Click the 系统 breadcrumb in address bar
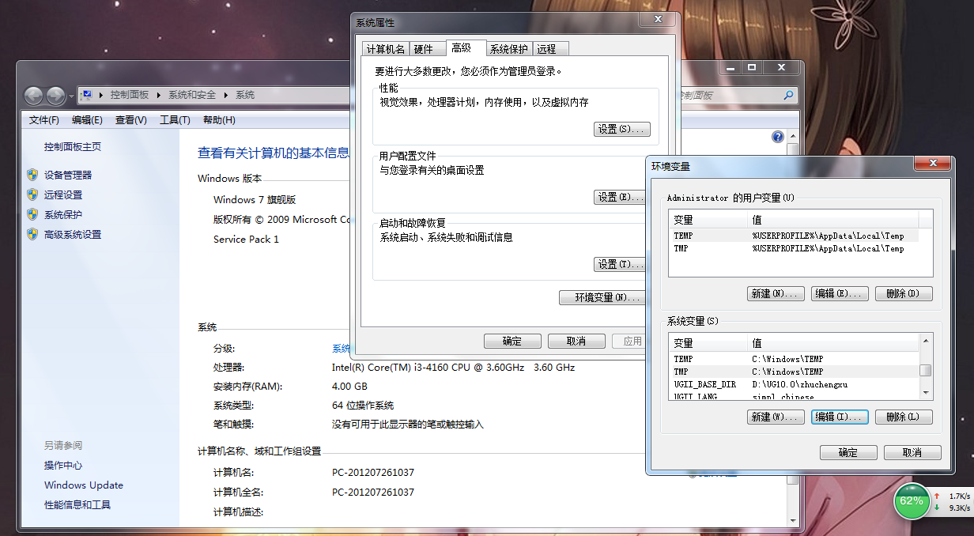 click(x=245, y=95)
